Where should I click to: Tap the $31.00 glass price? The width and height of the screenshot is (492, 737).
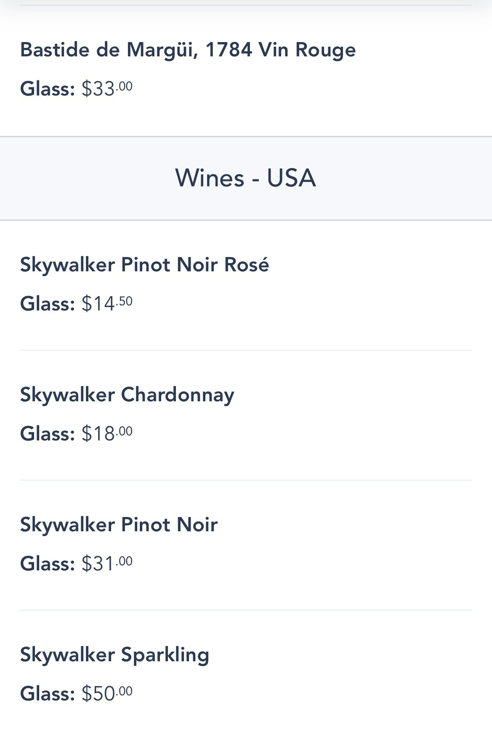107,563
